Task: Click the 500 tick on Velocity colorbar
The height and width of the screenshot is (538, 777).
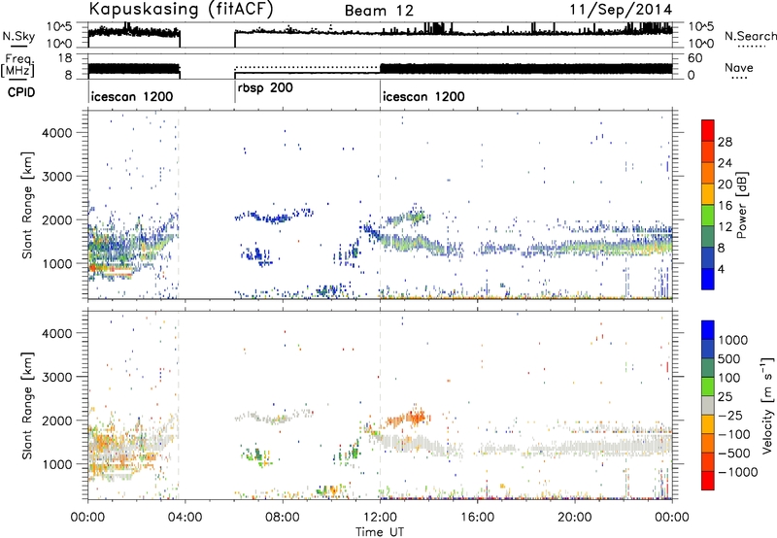Action: coord(730,358)
